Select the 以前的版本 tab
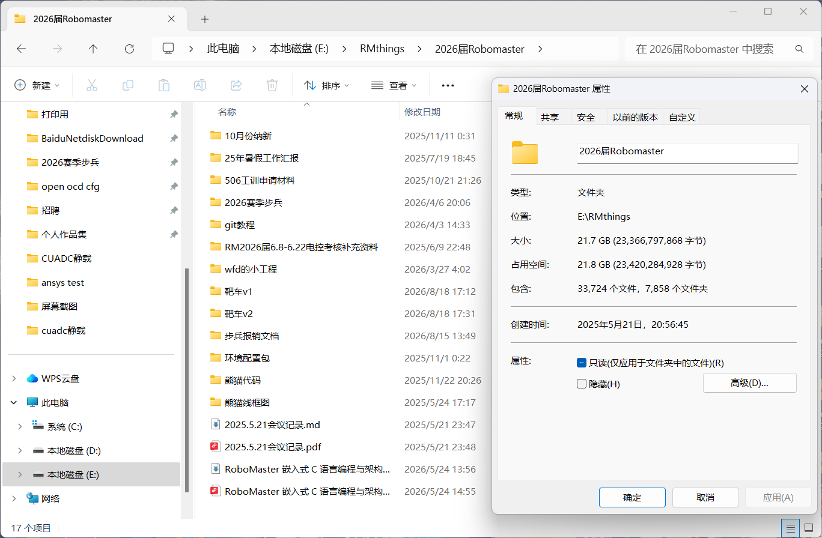822x538 pixels. pyautogui.click(x=635, y=117)
